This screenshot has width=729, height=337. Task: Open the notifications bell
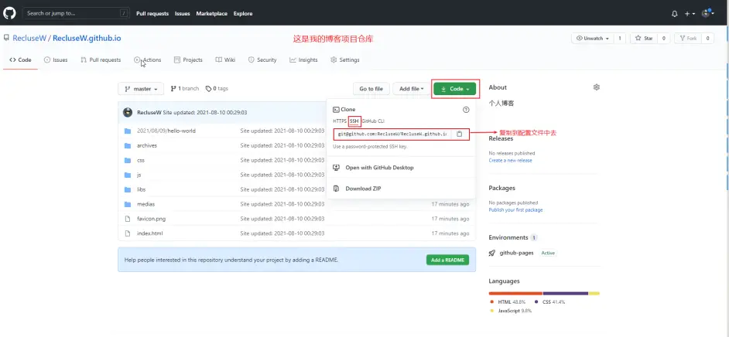click(x=675, y=14)
